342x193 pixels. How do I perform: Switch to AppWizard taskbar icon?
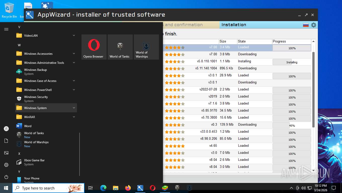140,188
